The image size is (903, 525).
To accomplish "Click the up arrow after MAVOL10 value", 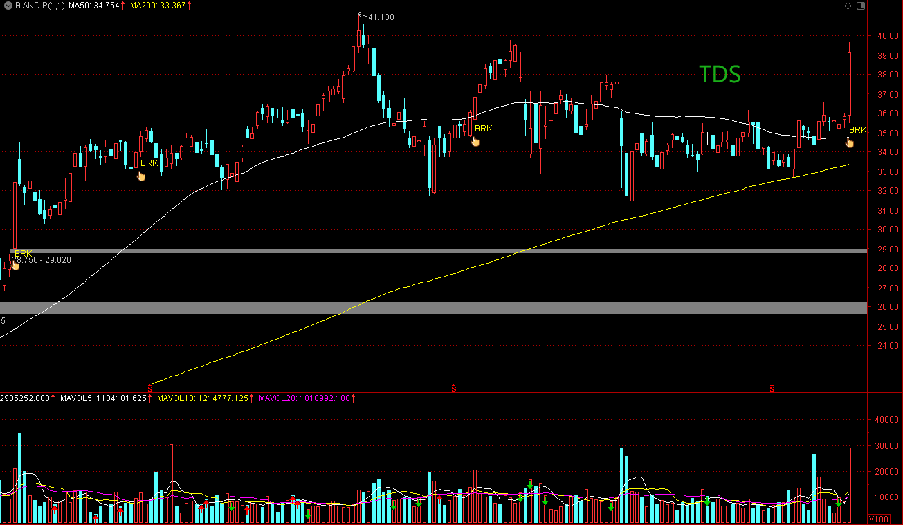I will coord(252,399).
